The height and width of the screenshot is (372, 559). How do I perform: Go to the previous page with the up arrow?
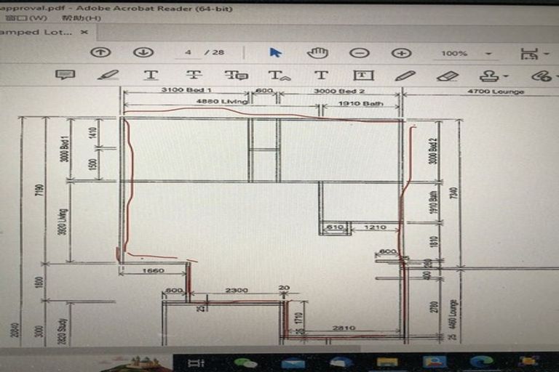(100, 52)
